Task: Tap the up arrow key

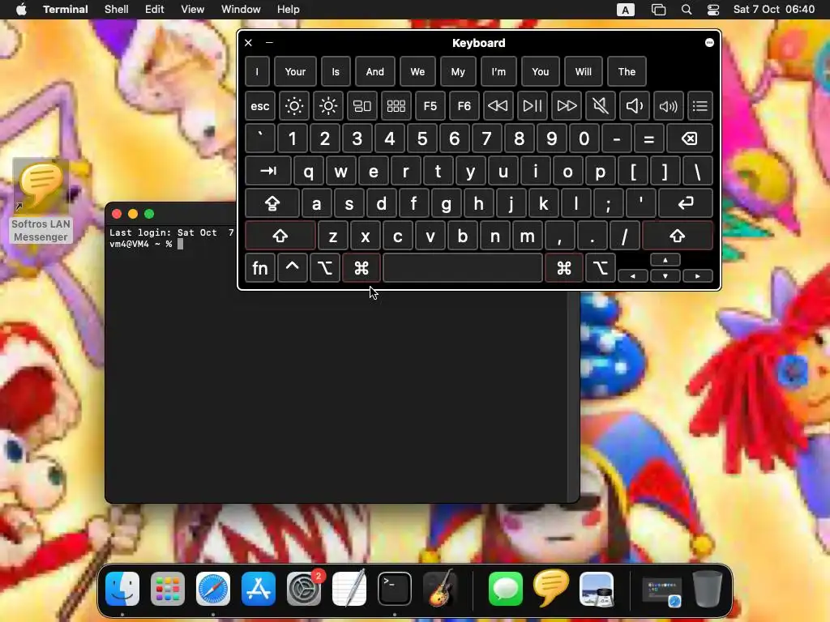Action: click(665, 260)
